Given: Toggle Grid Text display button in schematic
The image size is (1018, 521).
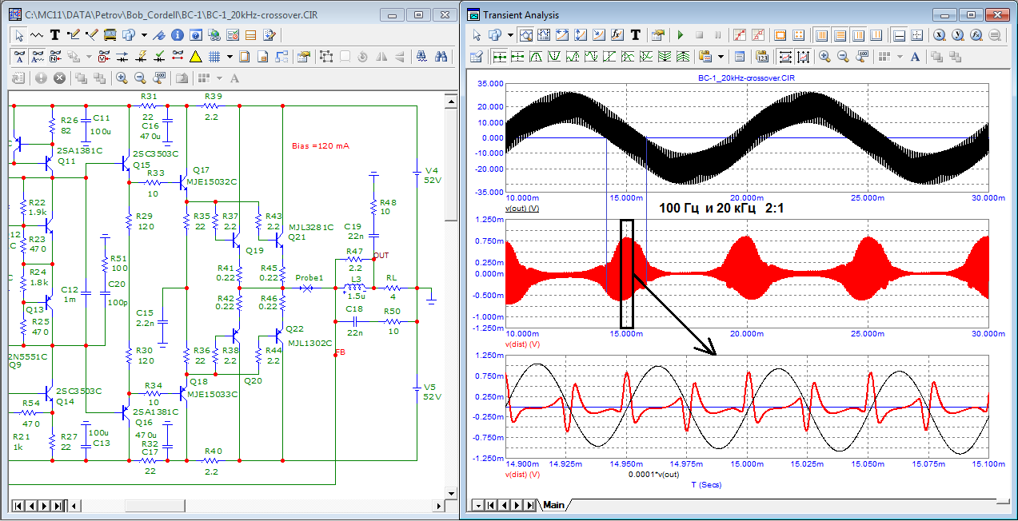Looking at the screenshot, I should 22,57.
